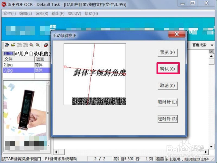This screenshot has width=217, height=163.
Task: Open the 输出(O) menu
Action: click(58, 13)
